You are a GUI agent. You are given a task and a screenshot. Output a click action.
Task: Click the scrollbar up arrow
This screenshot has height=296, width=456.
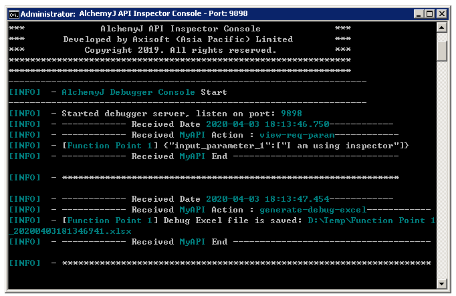pos(441,27)
